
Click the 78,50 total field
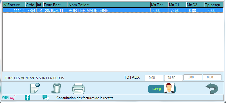pos(173,78)
